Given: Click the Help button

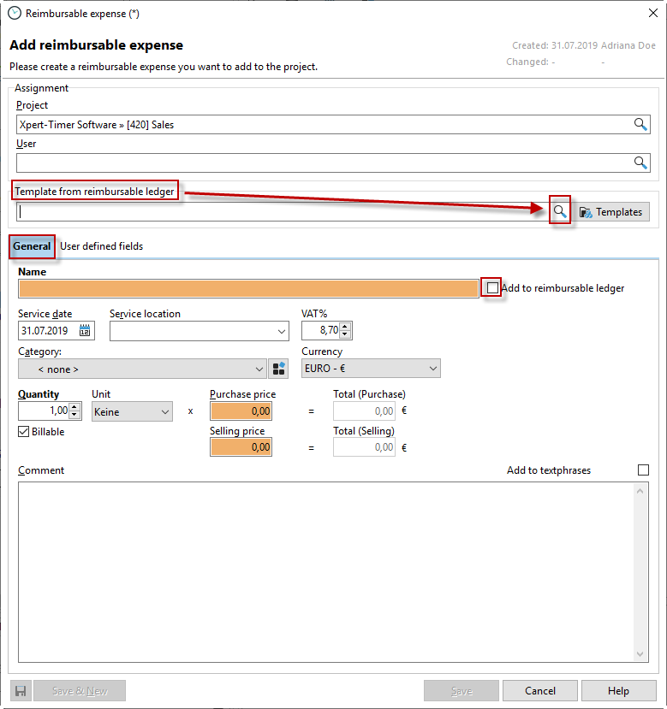Looking at the screenshot, I should pos(618,691).
